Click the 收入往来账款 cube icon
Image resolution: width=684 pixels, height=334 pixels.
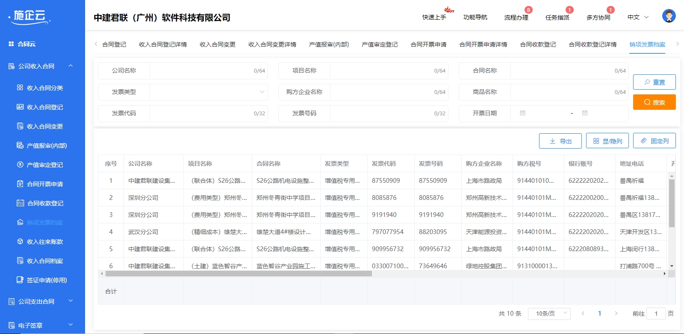tap(20, 241)
